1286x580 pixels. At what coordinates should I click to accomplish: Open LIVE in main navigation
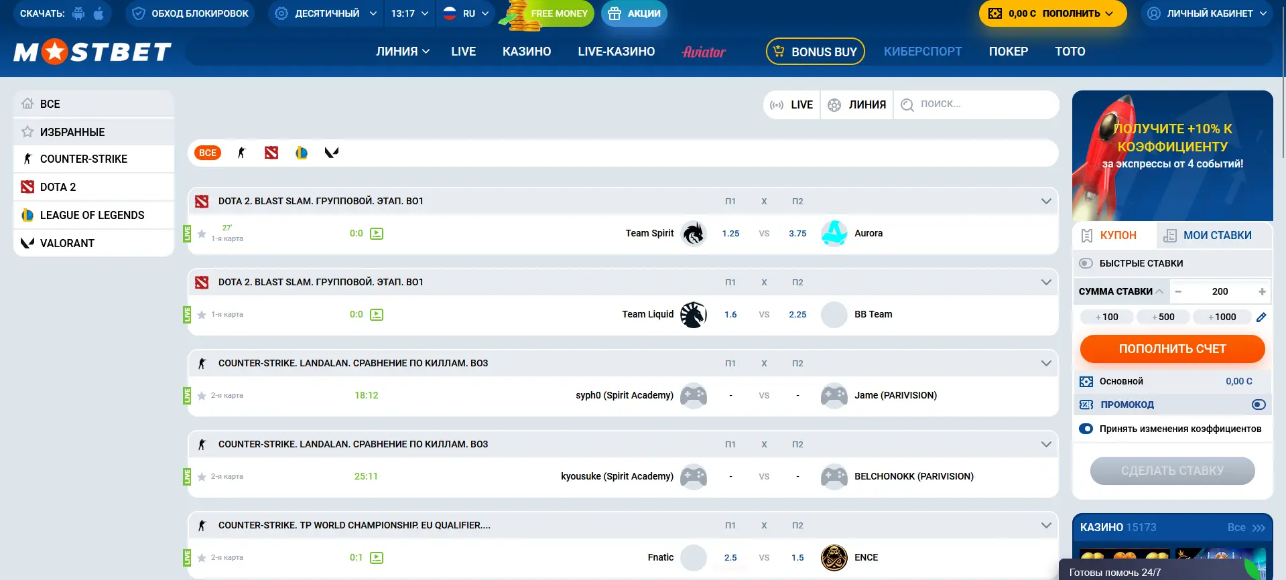[x=464, y=52]
